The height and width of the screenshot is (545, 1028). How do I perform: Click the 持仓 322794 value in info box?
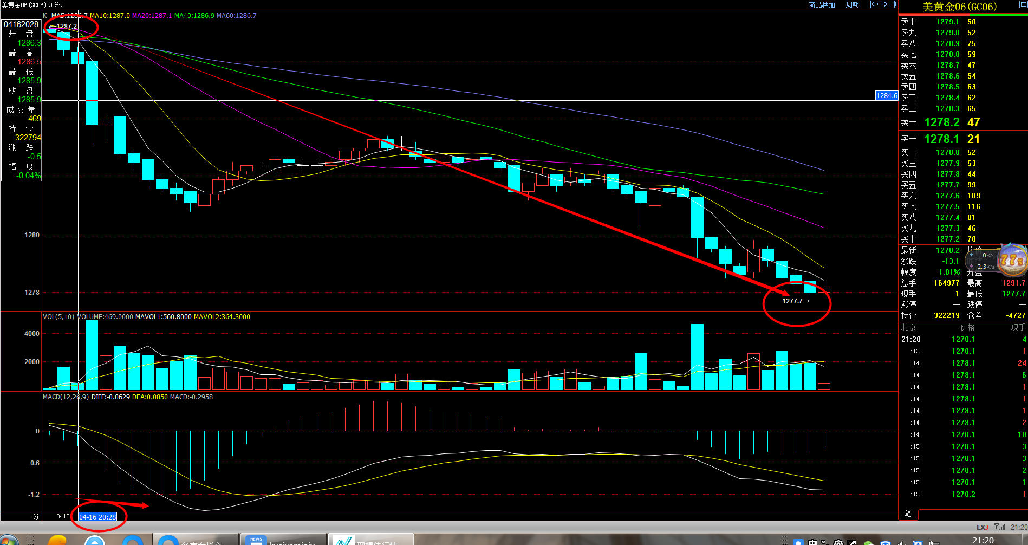28,138
